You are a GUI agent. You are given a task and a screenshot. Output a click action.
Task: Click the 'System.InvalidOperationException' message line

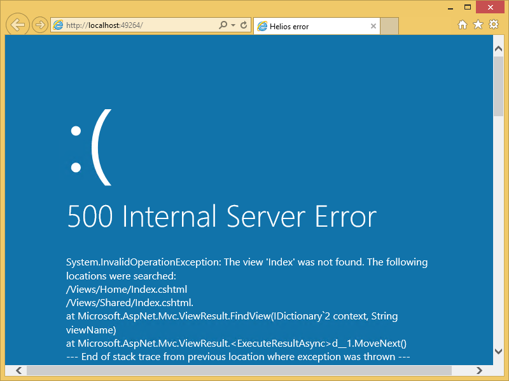[x=247, y=262]
